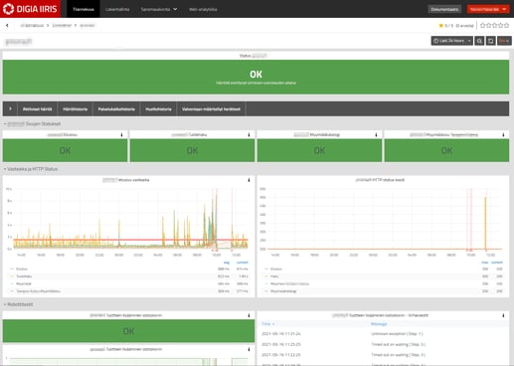514x366 pixels.
Task: Open the Aktiiviset häiriöt tab
Action: click(x=37, y=108)
